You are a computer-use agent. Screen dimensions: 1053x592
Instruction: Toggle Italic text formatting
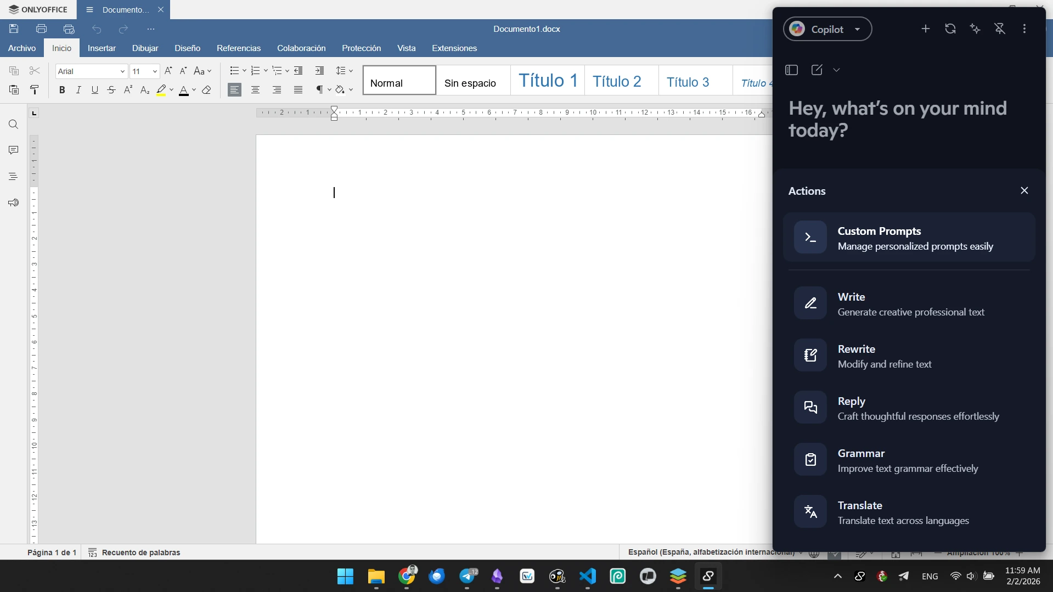pos(78,90)
